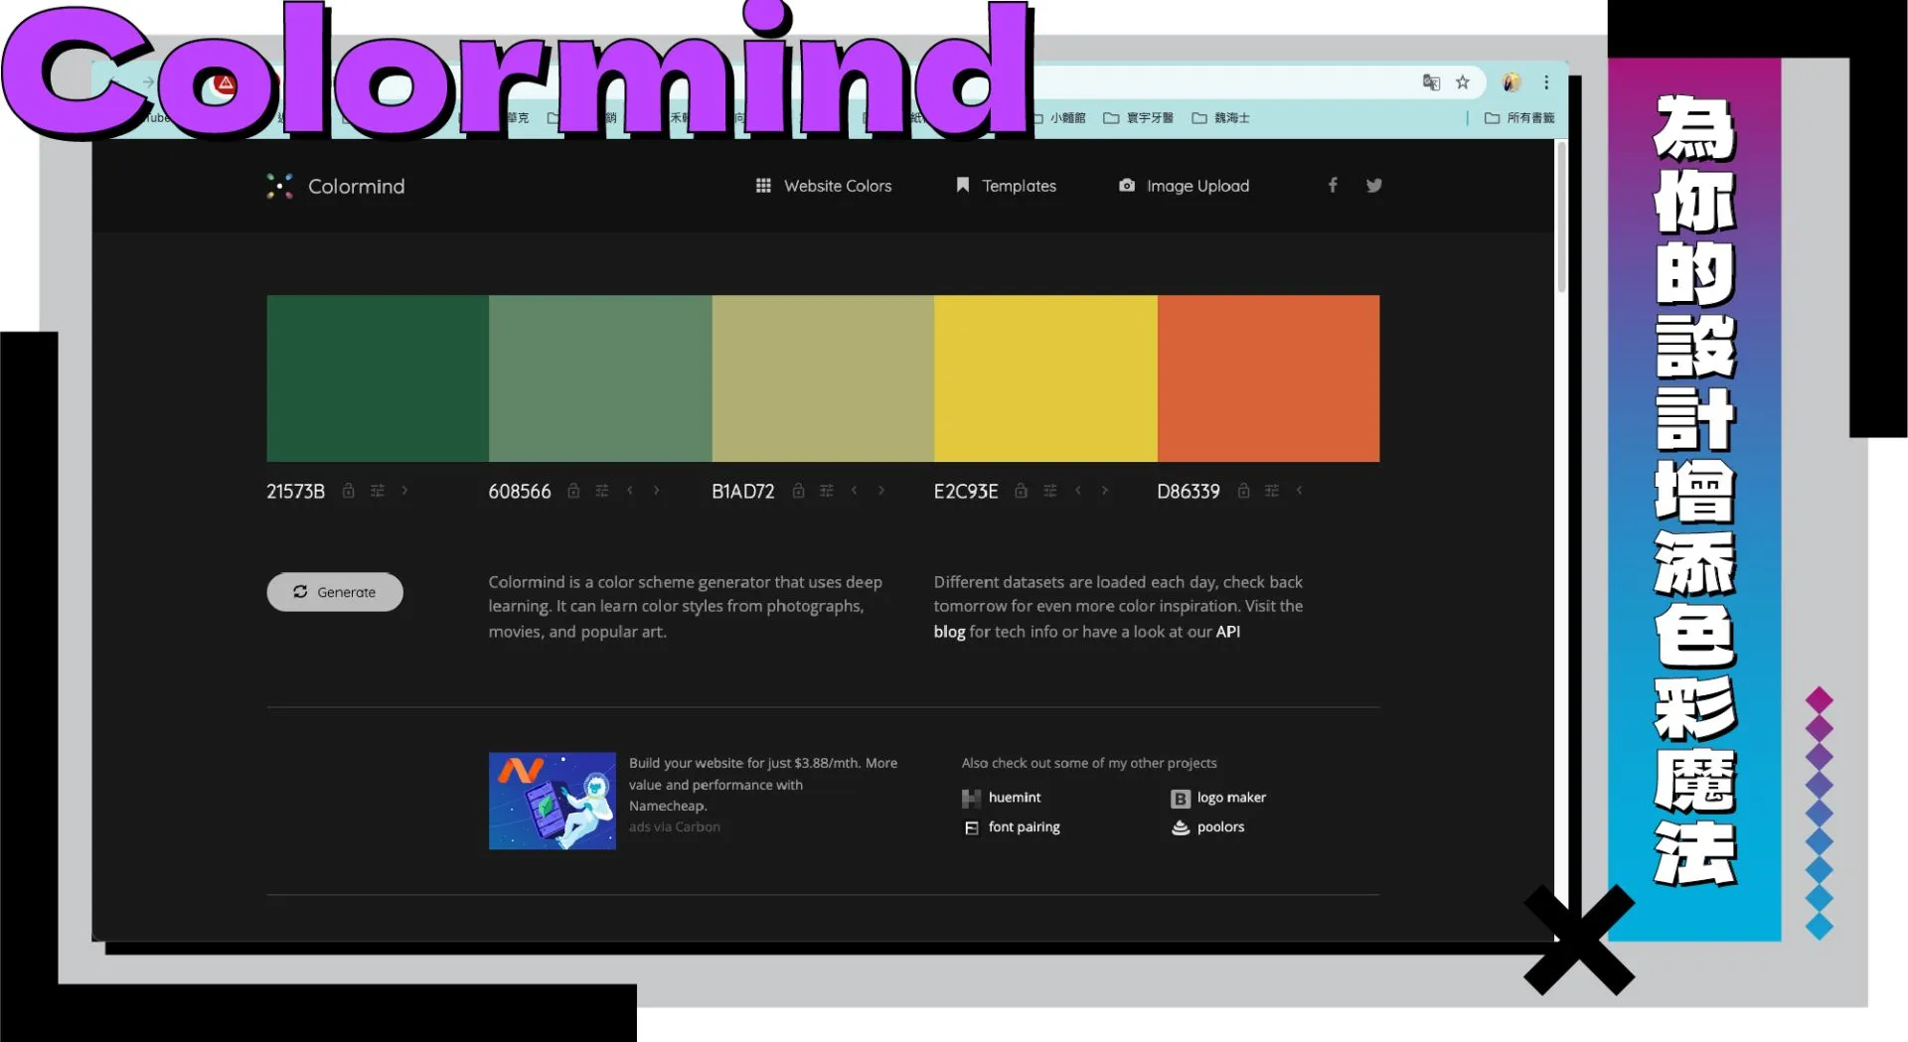Adjust color D86339 with its sliders icon
Screen dimensions: 1908x1042
pyautogui.click(x=1271, y=491)
